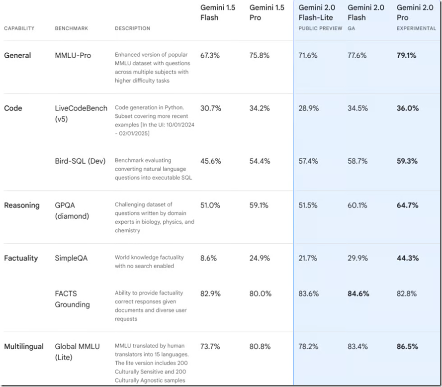Select the bold 84.6% FACTS Grounding score
442x387 pixels.
(x=358, y=294)
